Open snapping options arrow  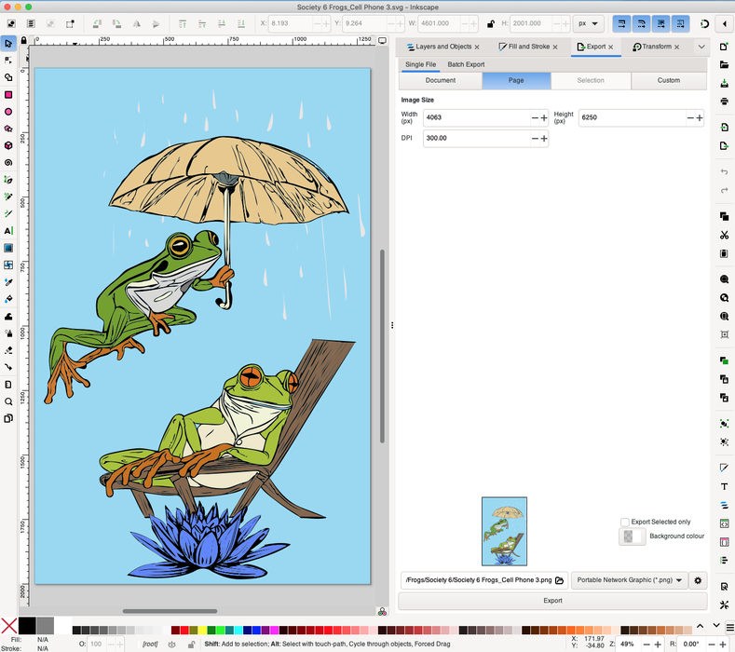[724, 23]
